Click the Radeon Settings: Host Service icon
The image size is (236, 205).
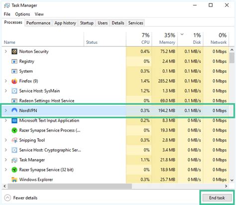[14, 101]
